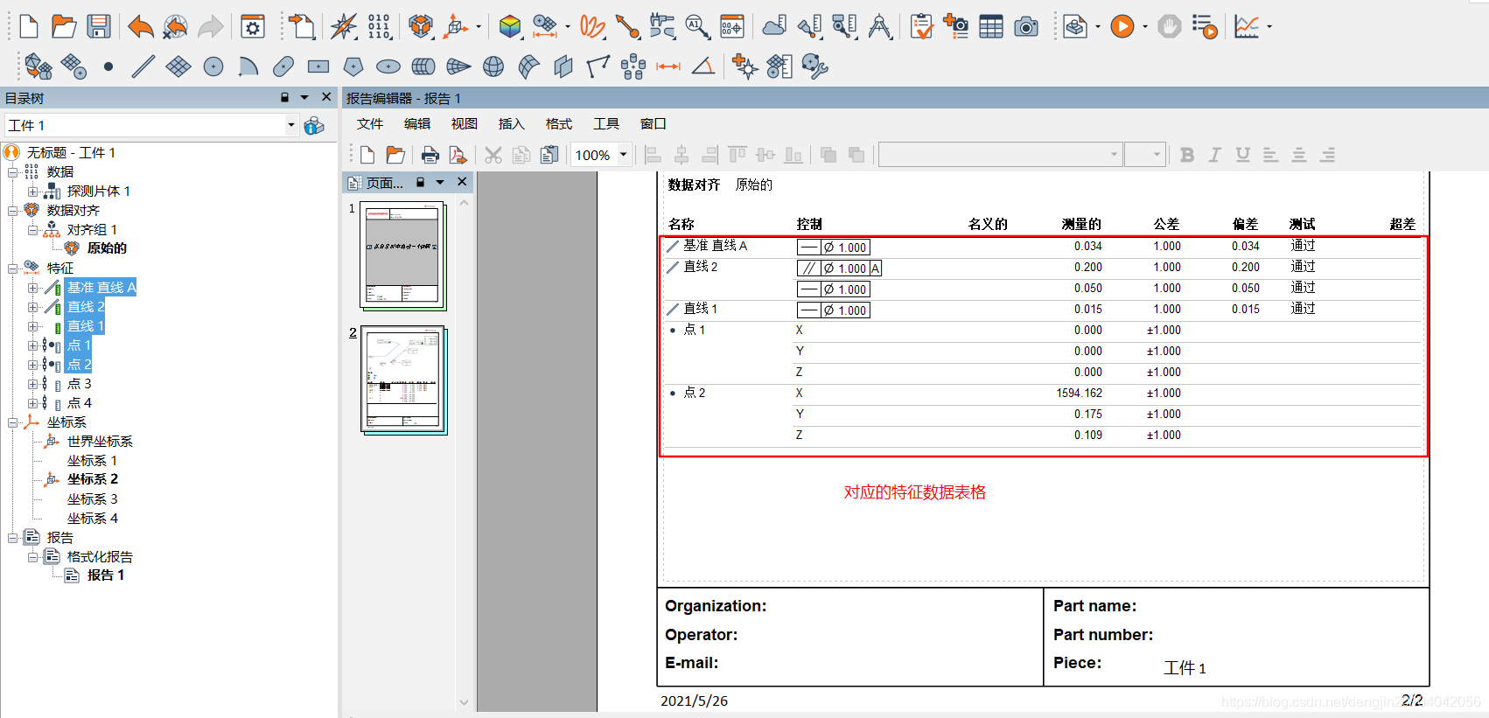Select 报告 1 in tree
This screenshot has width=1489, height=718.
[x=106, y=575]
